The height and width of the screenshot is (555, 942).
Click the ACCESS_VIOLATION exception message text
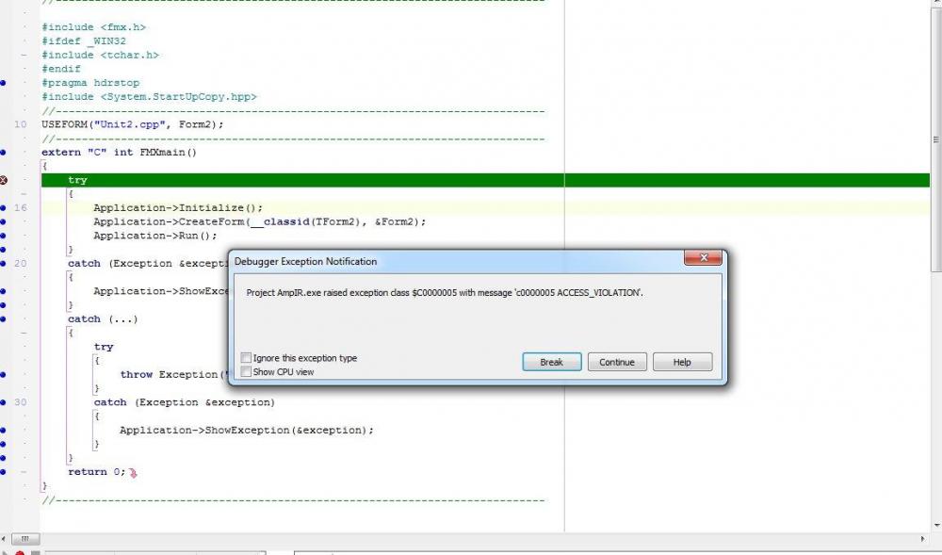tap(445, 293)
